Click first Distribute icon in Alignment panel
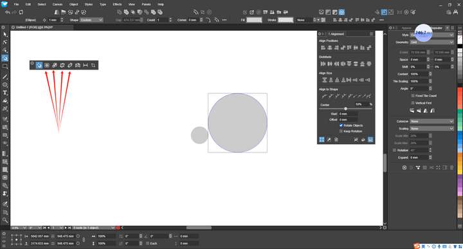The height and width of the screenshot is (249, 463). pos(323,64)
